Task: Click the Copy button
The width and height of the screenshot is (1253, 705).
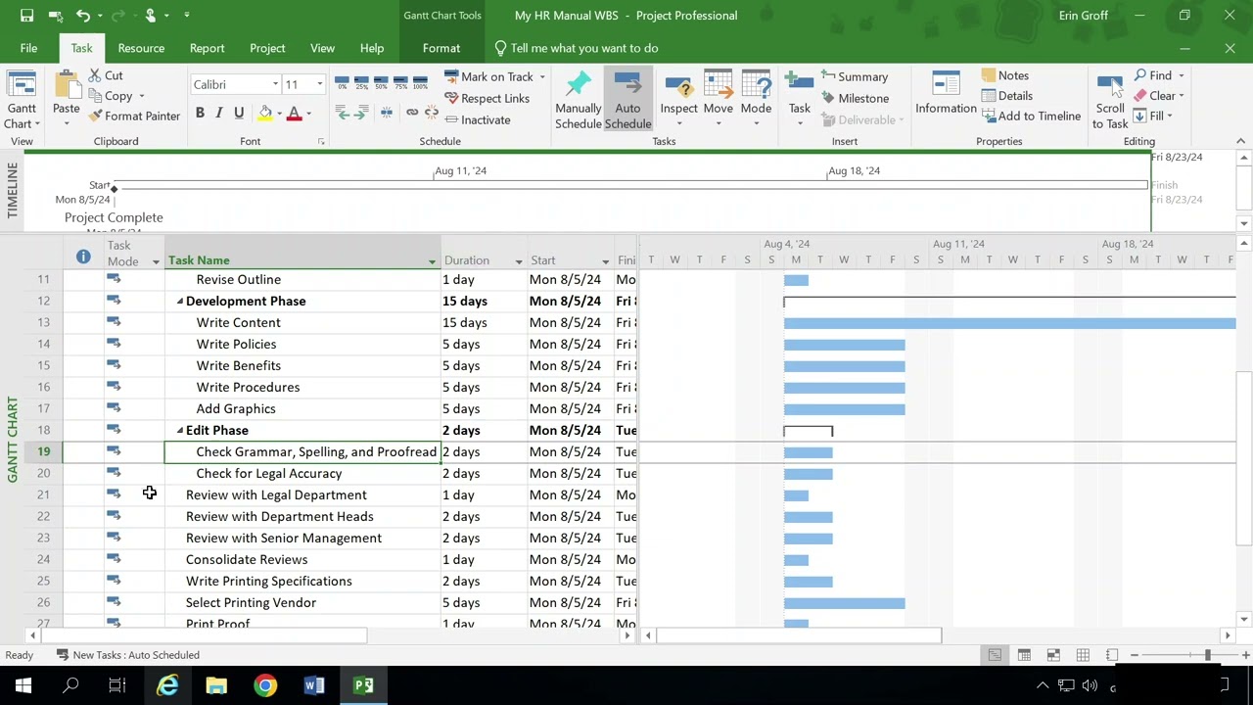Action: coord(111,96)
